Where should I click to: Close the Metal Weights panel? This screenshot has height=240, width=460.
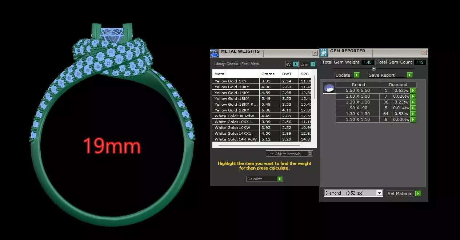tap(315, 53)
